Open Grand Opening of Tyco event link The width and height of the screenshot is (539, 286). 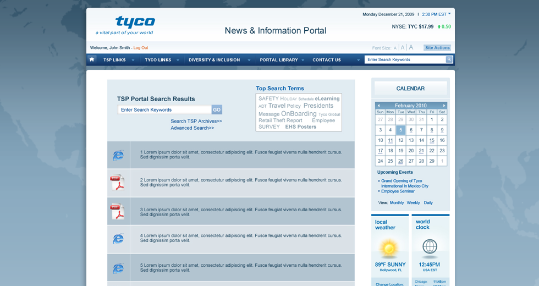coord(405,183)
